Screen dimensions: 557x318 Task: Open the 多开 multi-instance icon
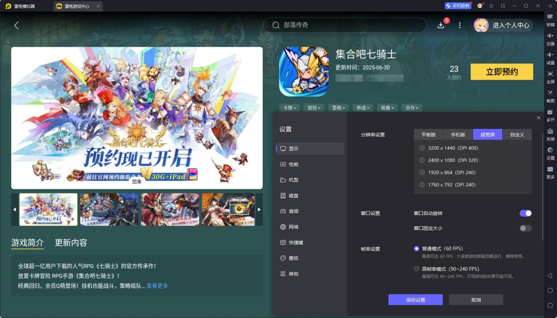coord(550,112)
